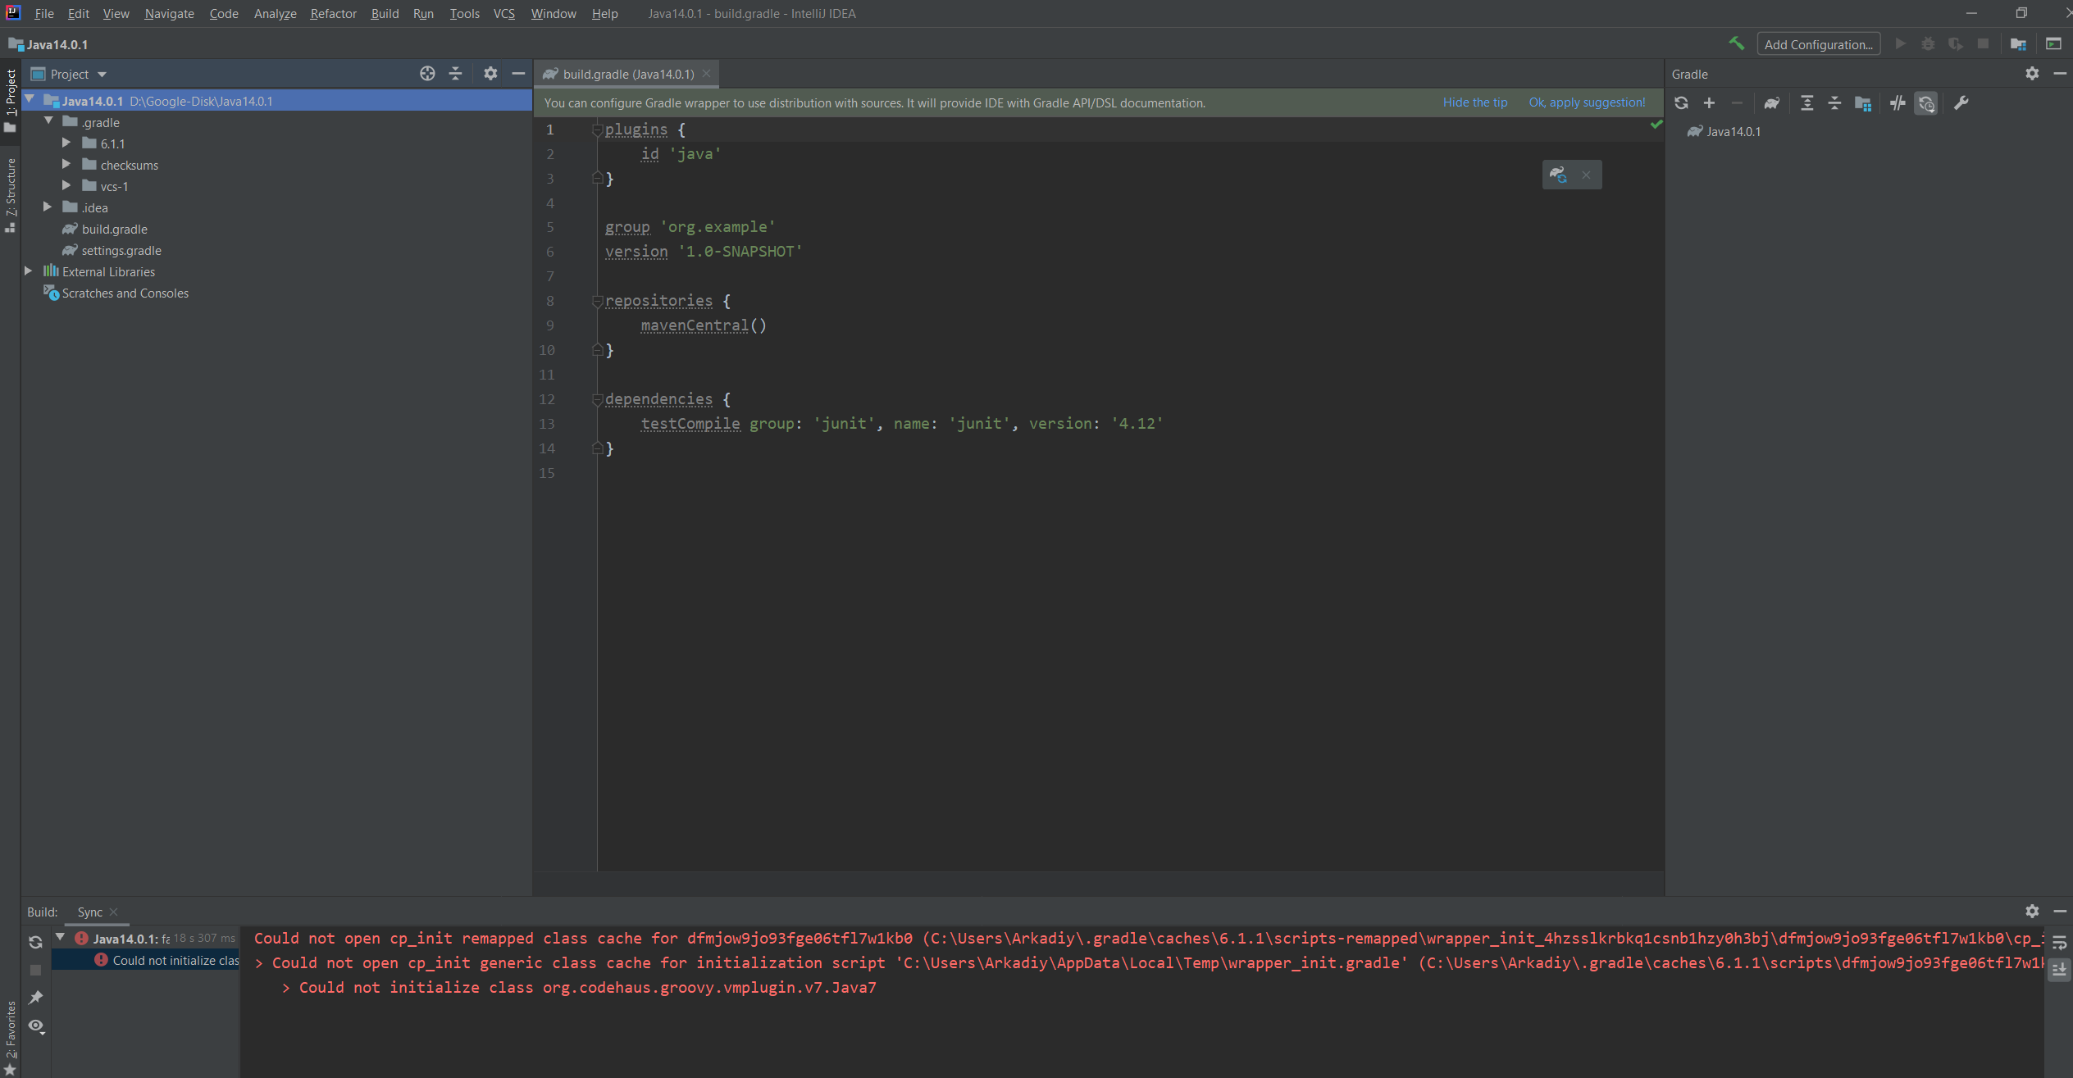The height and width of the screenshot is (1078, 2073).
Task: Fold the plugins block on line 1
Action: coord(597,130)
